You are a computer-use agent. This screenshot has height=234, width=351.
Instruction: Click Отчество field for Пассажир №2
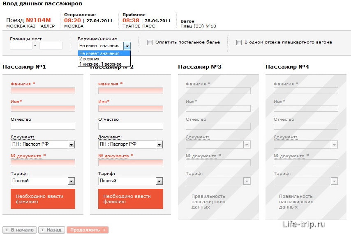(x=131, y=126)
